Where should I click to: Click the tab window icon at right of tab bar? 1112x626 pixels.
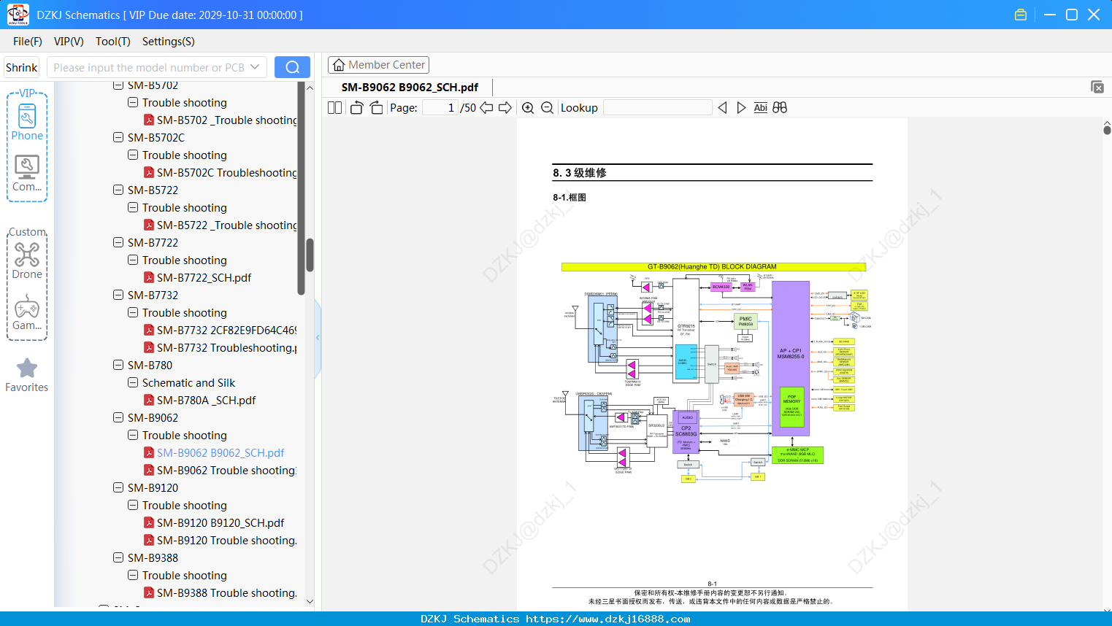point(1097,87)
